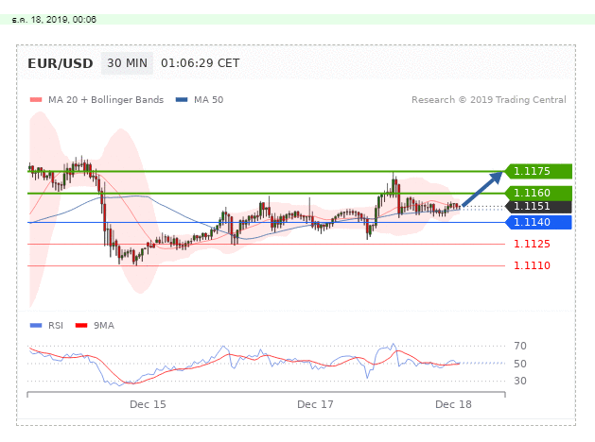Click the 30 MIN timeframe label
The image size is (595, 442).
coord(127,63)
